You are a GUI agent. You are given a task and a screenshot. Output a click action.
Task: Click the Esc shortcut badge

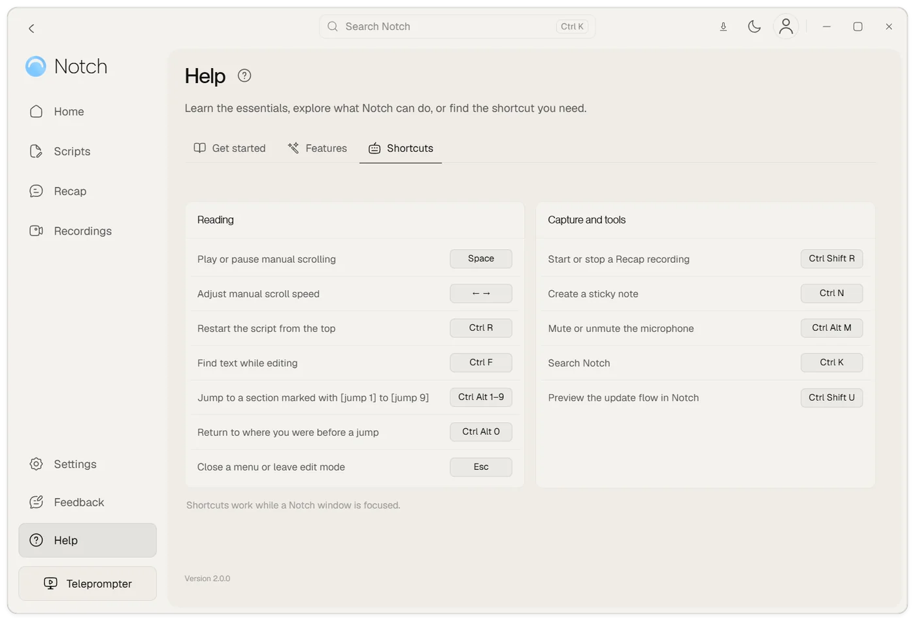coord(481,467)
